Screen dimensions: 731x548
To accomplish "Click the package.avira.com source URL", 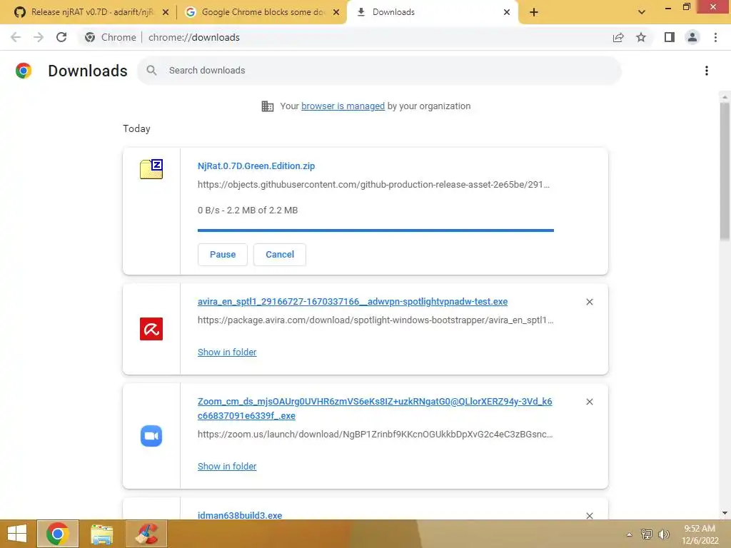I will pos(375,320).
